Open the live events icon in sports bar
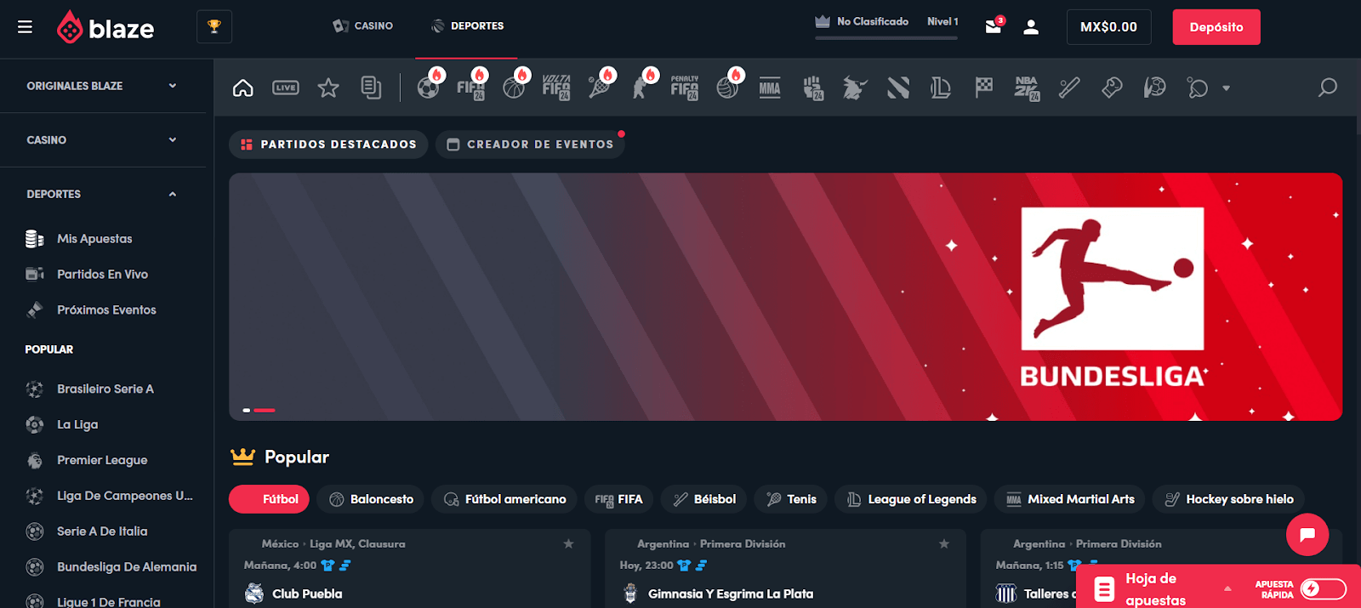 tap(286, 88)
